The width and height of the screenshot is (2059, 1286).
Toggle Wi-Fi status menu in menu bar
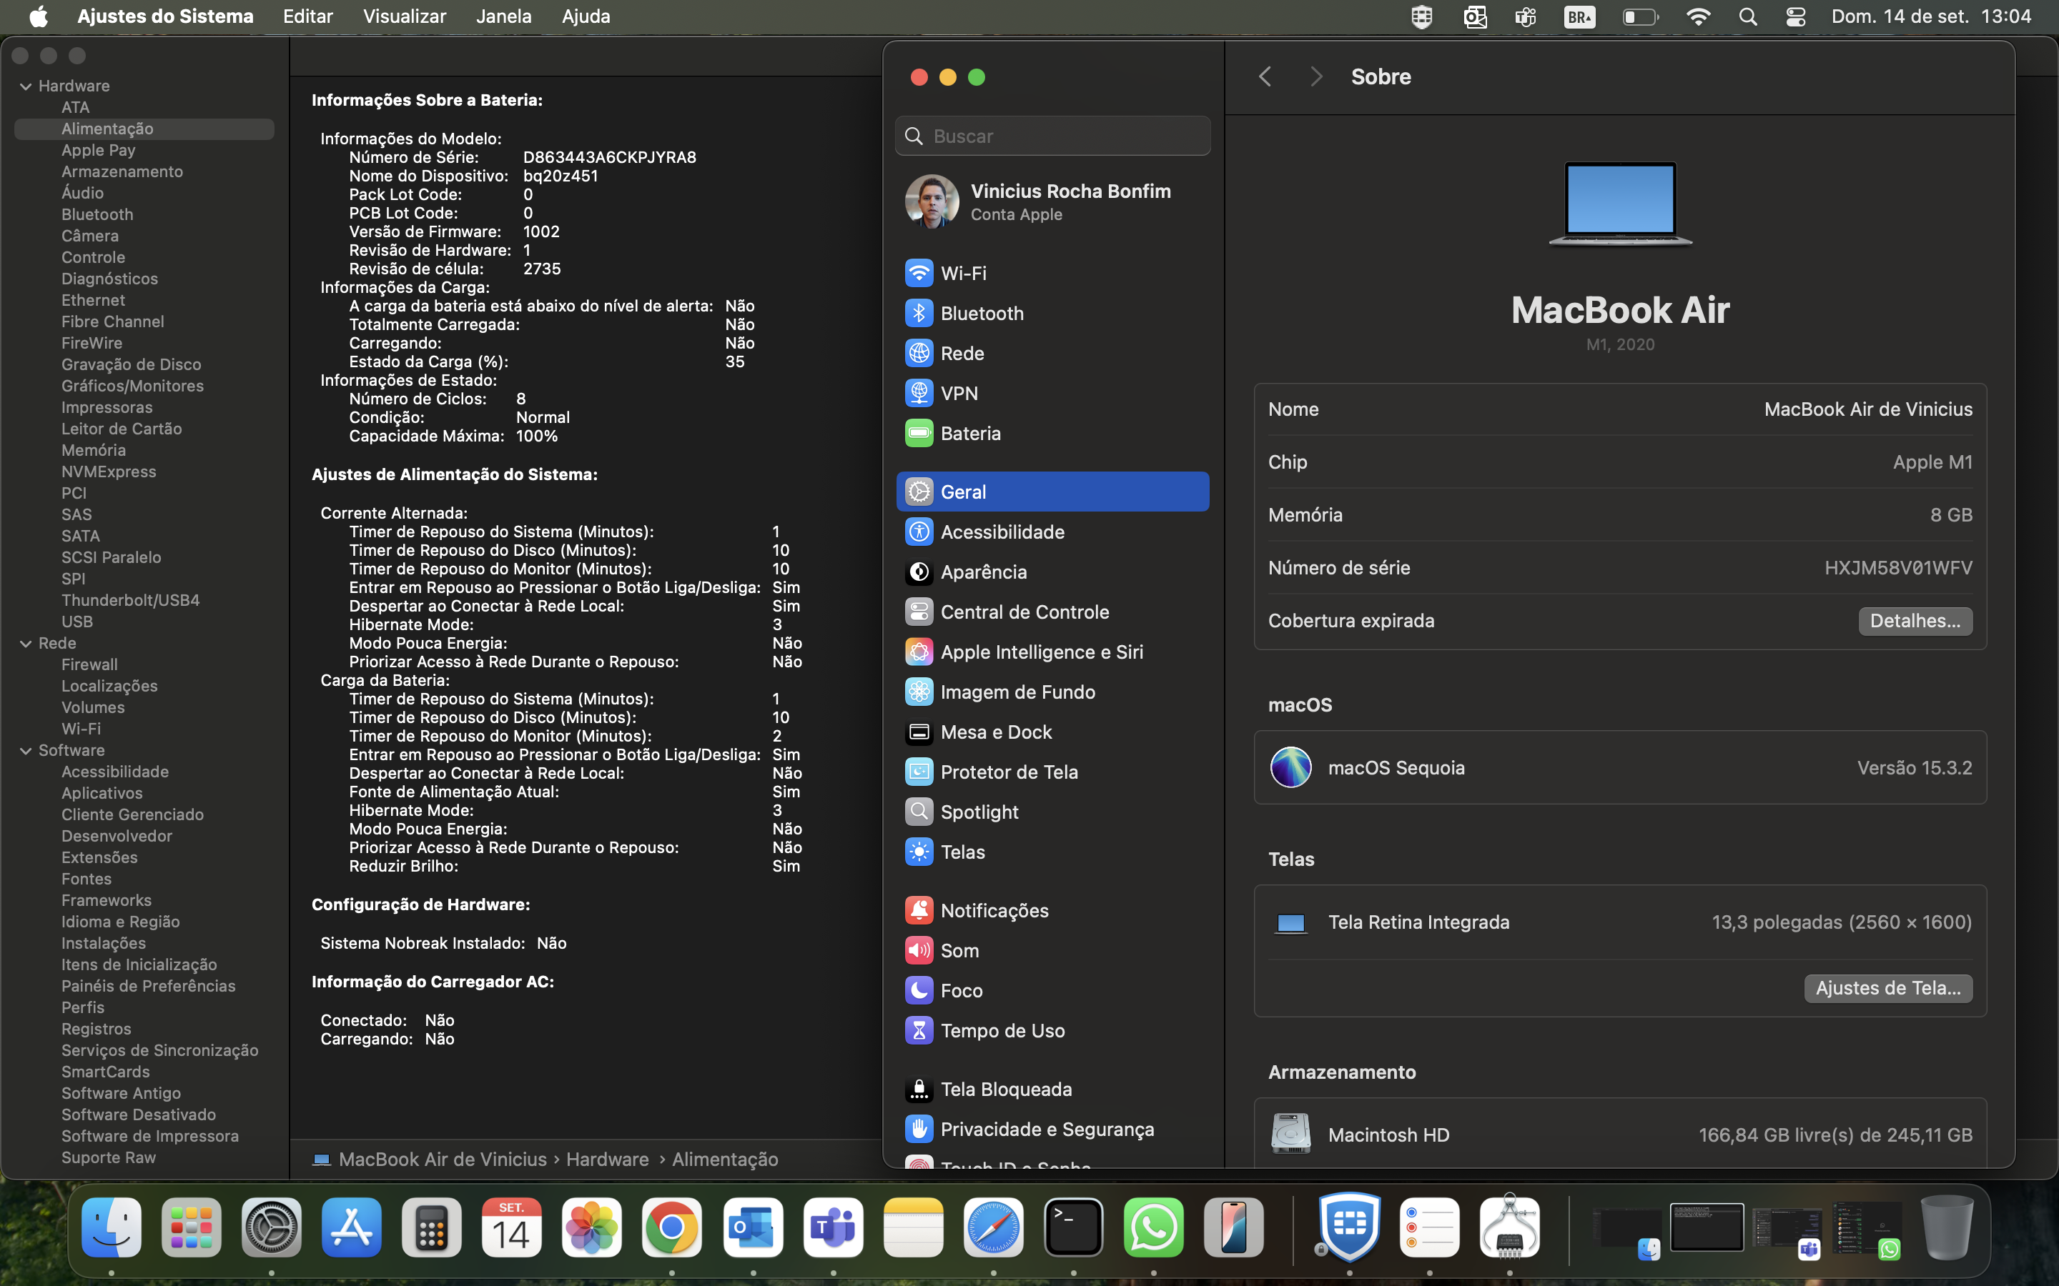(1697, 17)
